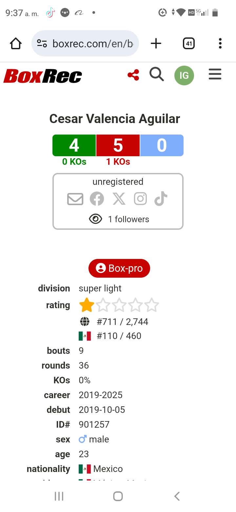Toggle following via the followers eye icon
236x512 pixels.
click(95, 219)
